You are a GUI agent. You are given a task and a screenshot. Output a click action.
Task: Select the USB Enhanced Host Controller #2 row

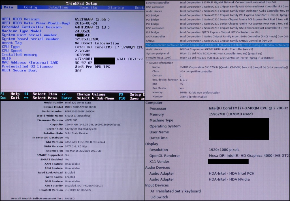tap(217, 7)
